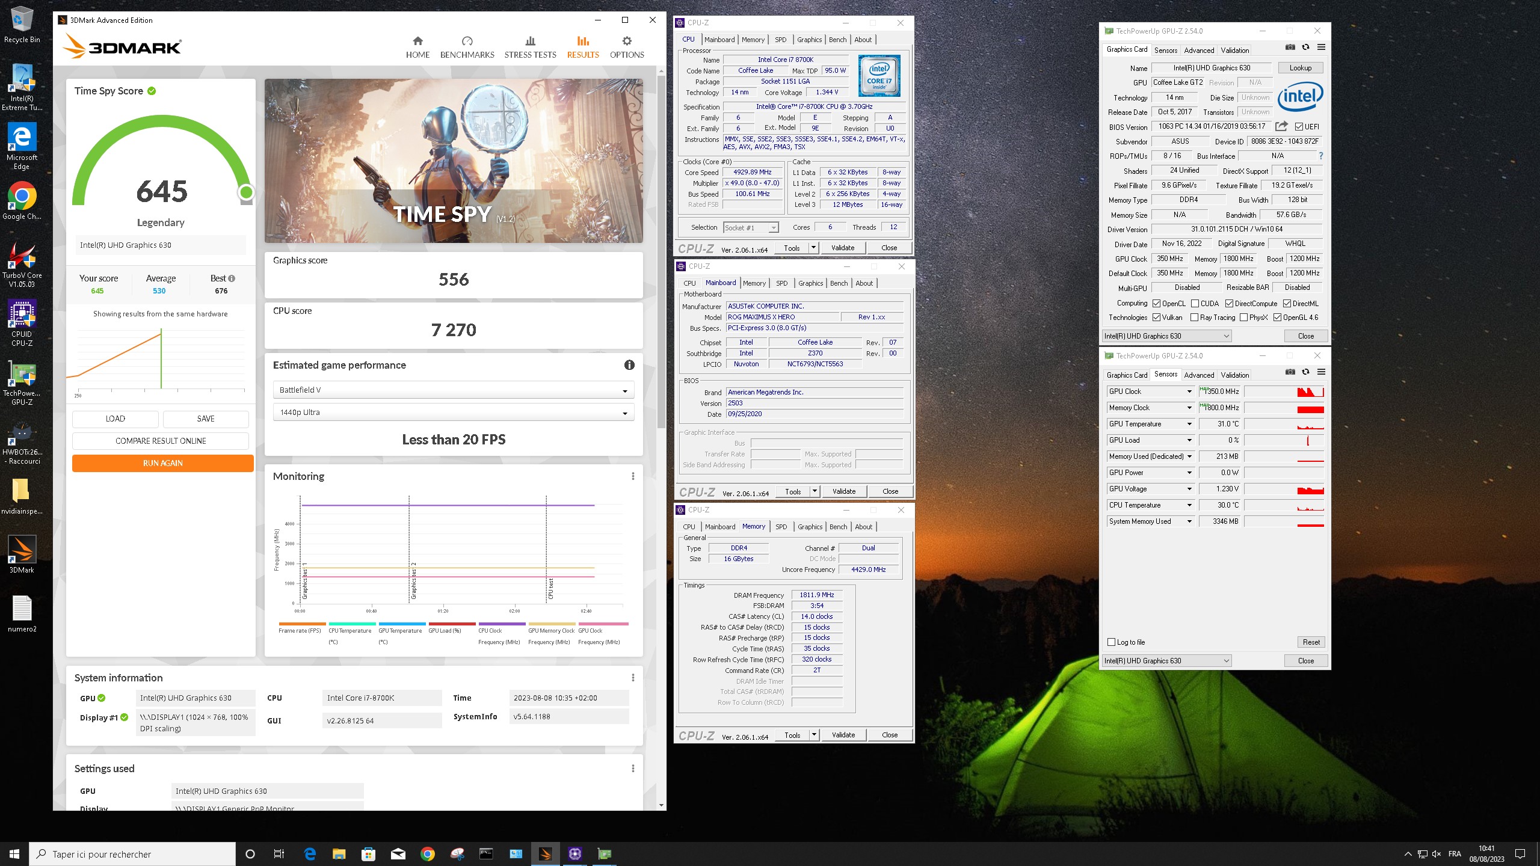This screenshot has height=866, width=1540.
Task: Click the GPU Clock sensor graph
Action: coord(1284,392)
